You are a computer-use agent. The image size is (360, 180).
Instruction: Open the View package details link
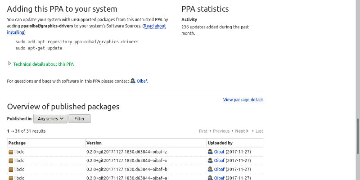pyautogui.click(x=243, y=99)
